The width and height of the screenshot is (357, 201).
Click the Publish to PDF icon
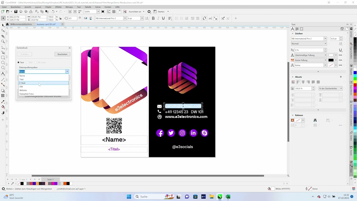pyautogui.click(x=80, y=11)
